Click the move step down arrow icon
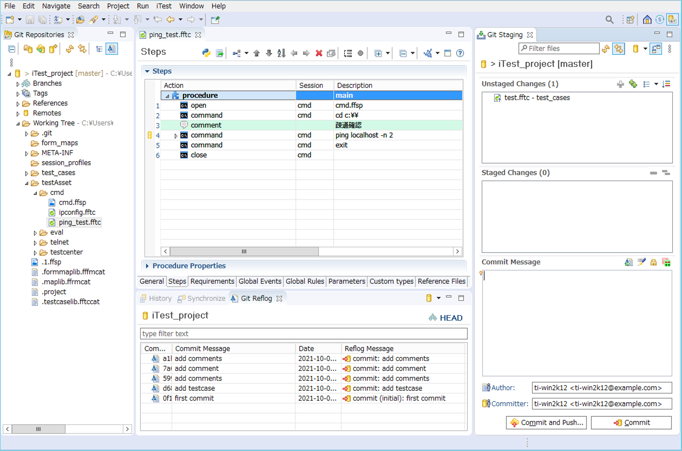Viewport: 682px width, 451px height. [269, 53]
